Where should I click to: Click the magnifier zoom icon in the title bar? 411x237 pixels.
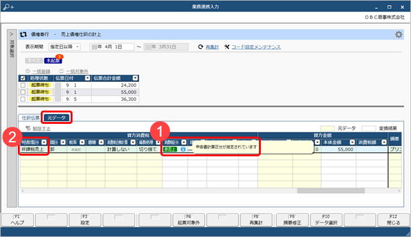8,6
